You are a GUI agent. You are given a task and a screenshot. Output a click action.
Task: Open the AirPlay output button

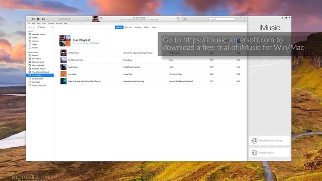coord(88,19)
